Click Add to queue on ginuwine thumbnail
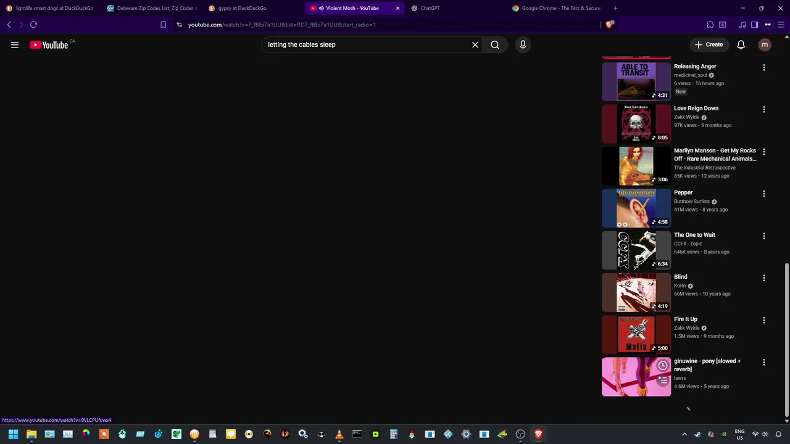The image size is (790, 444). tap(663, 380)
